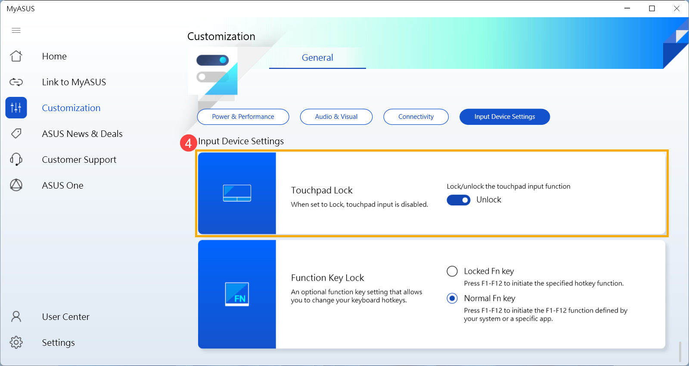Click the Touchpad Lock card icon
The width and height of the screenshot is (689, 366).
coord(237,193)
